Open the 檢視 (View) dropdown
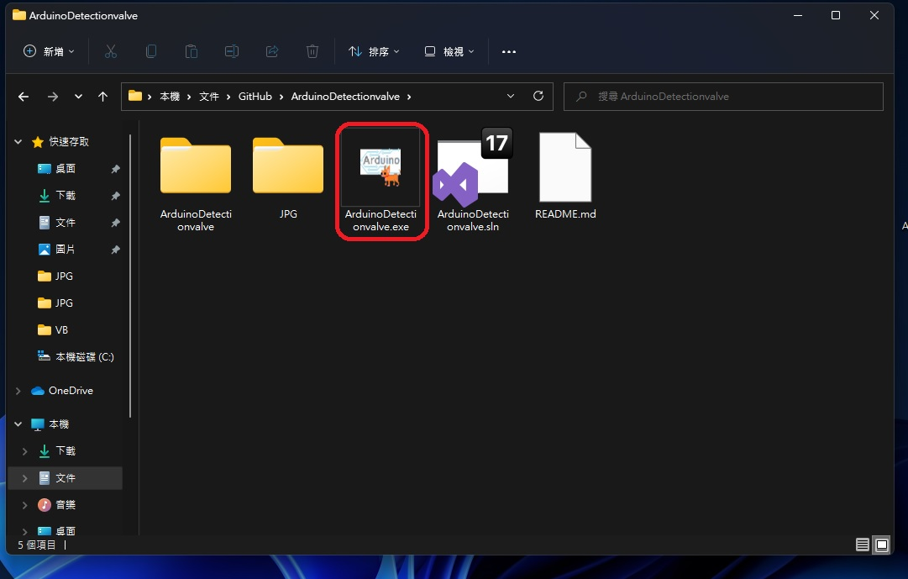 (x=449, y=51)
